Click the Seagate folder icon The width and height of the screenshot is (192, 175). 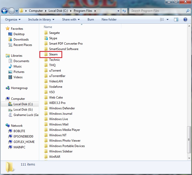[46, 33]
